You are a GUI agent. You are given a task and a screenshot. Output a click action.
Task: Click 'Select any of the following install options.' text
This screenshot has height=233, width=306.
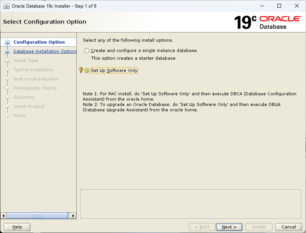tap(128, 40)
